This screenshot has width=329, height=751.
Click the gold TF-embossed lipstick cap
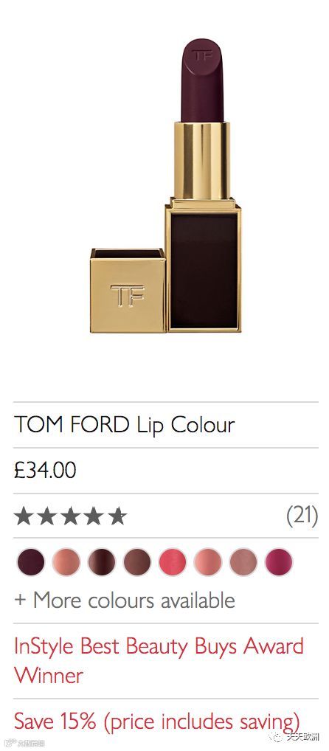coord(128,290)
